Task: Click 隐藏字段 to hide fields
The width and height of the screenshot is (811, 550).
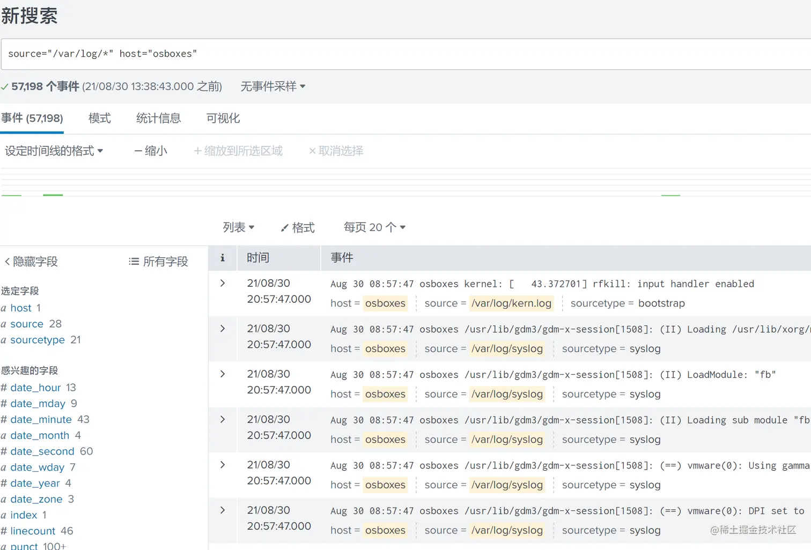Action: coord(31,261)
